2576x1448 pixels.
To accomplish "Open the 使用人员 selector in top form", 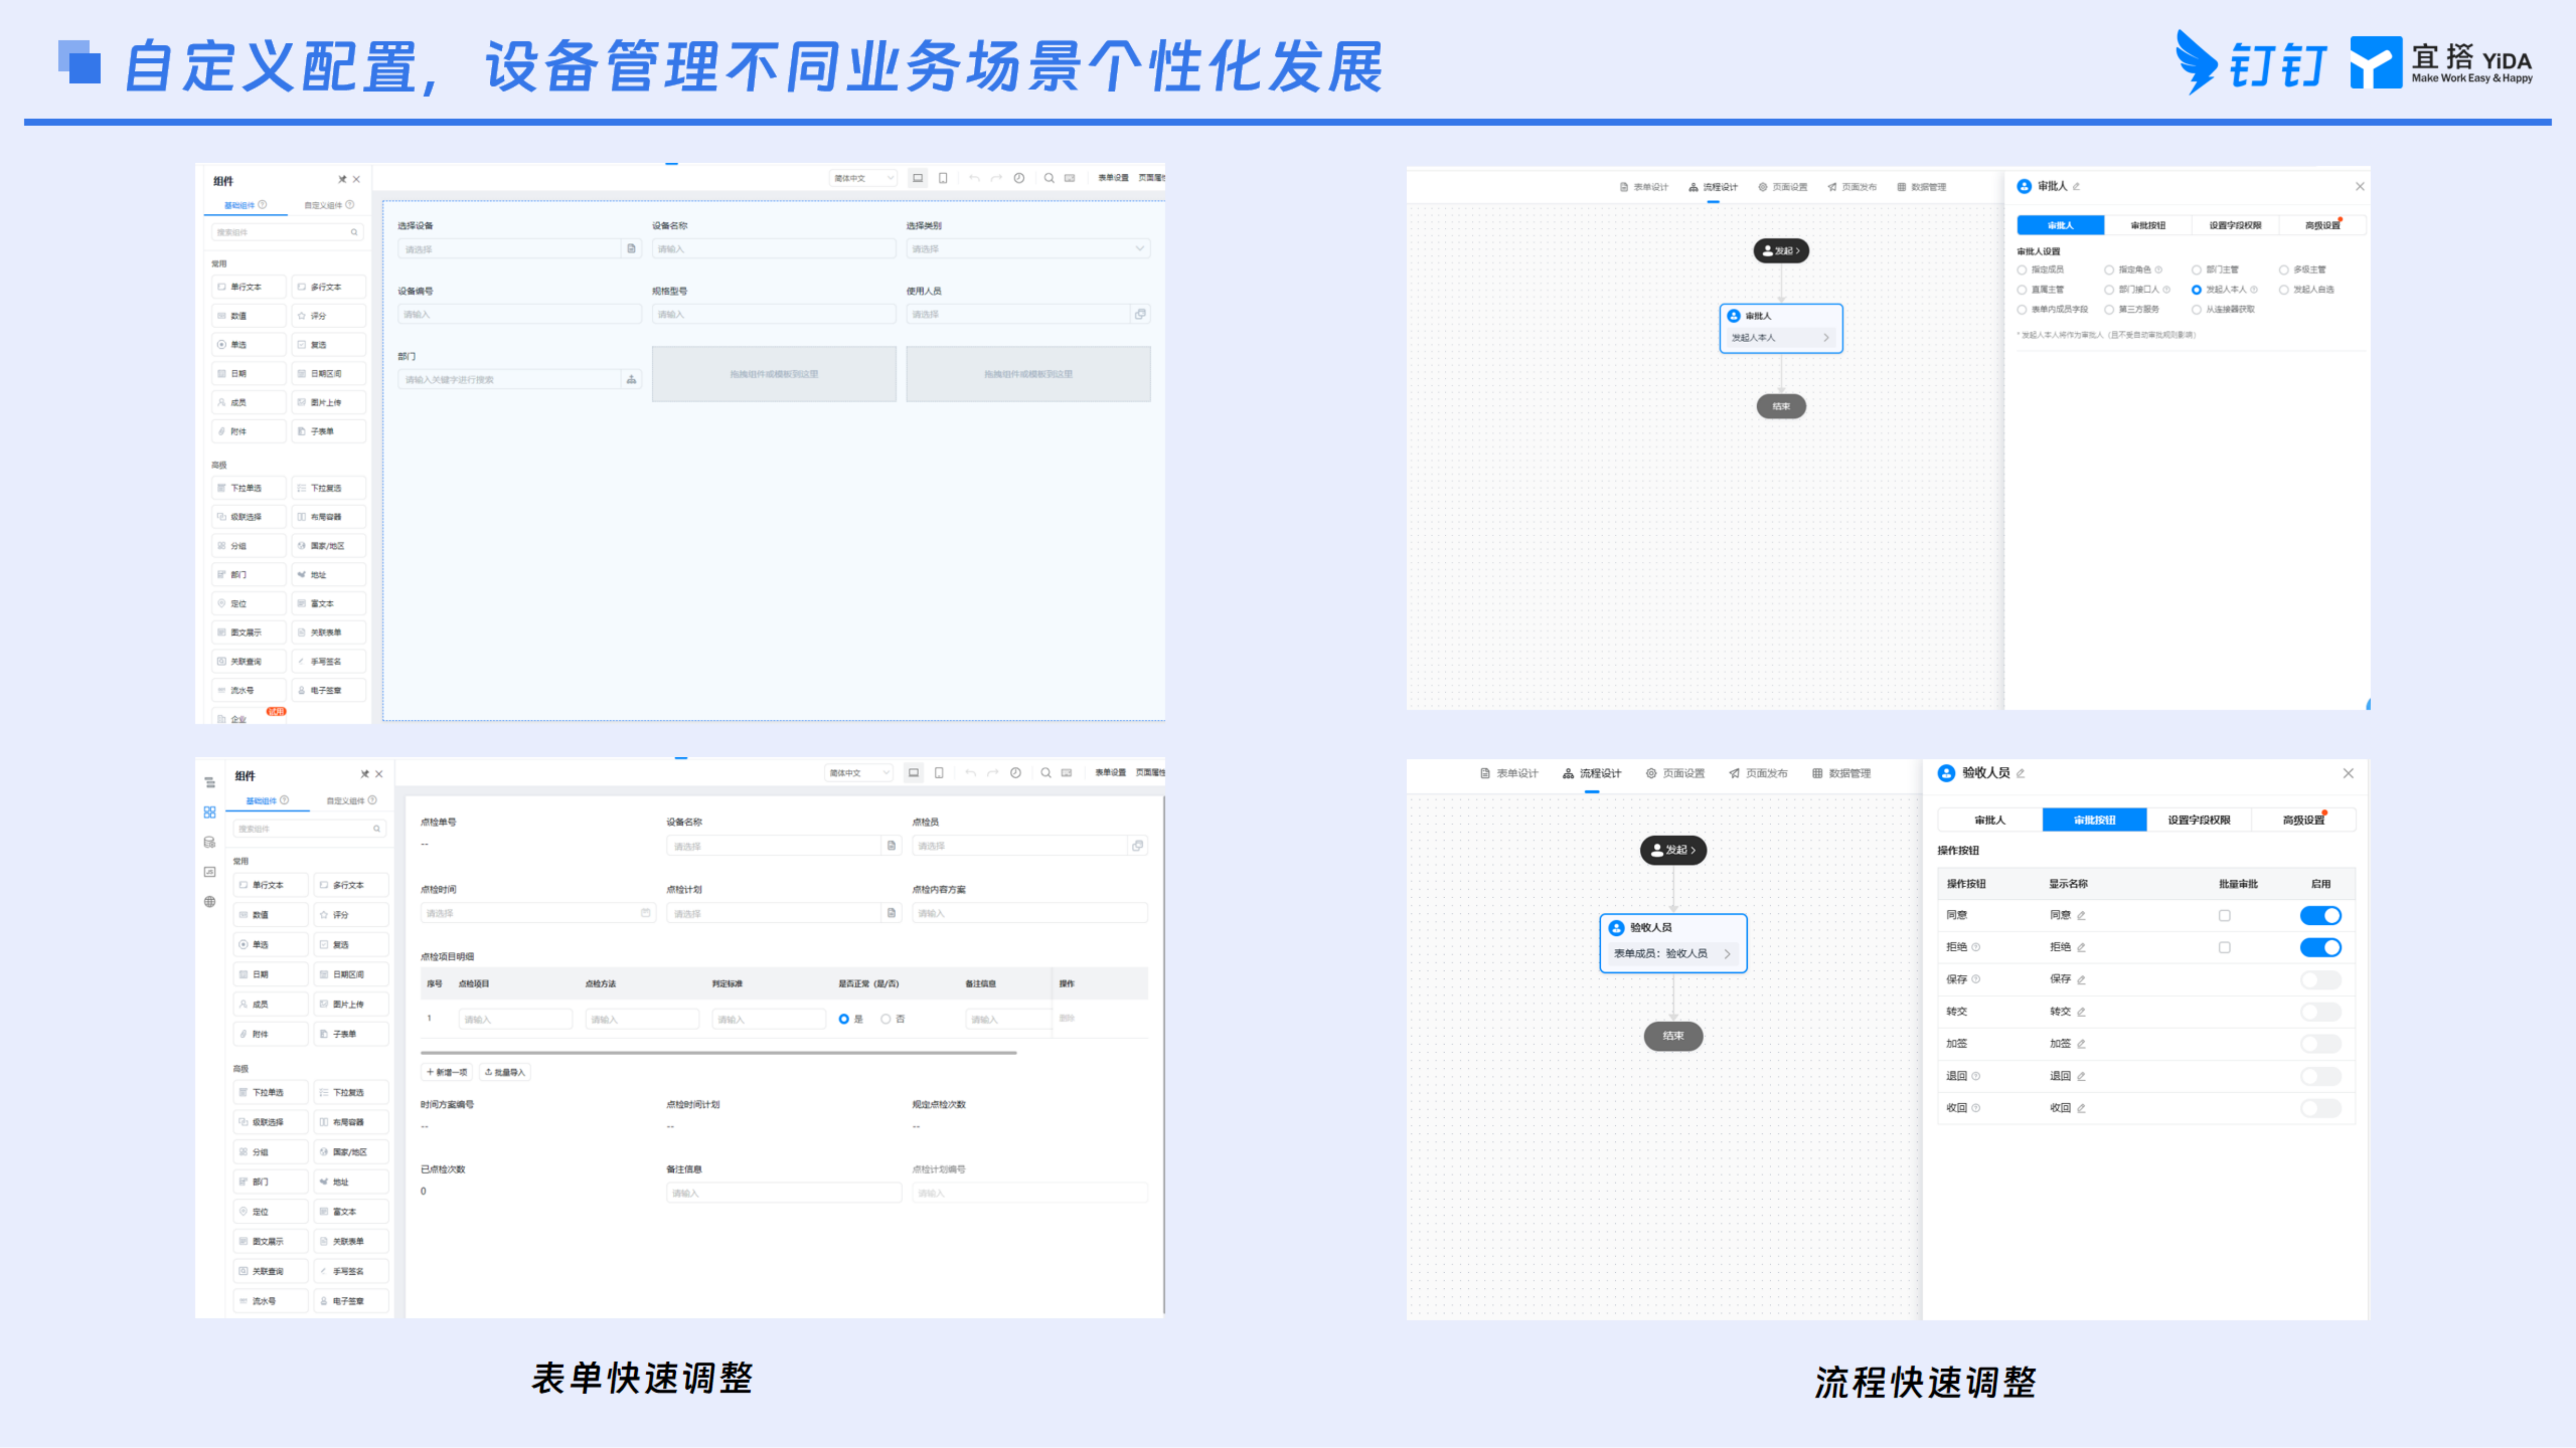I will [1029, 314].
